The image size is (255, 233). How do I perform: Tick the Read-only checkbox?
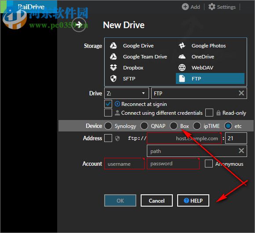[x=209, y=113]
